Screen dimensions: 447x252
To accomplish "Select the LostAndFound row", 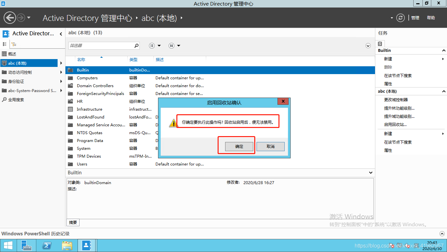I will click(x=220, y=117).
